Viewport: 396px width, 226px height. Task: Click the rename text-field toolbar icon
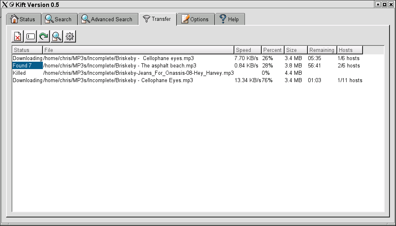[x=31, y=36]
